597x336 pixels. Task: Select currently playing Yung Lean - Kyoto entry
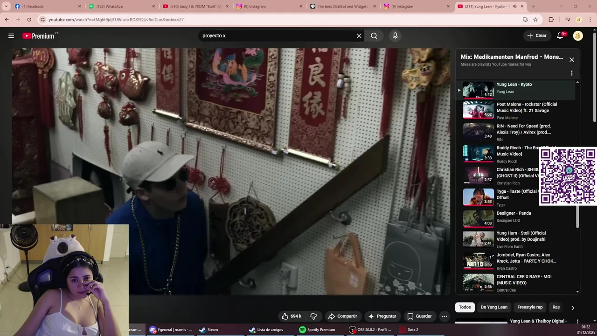[x=515, y=89]
